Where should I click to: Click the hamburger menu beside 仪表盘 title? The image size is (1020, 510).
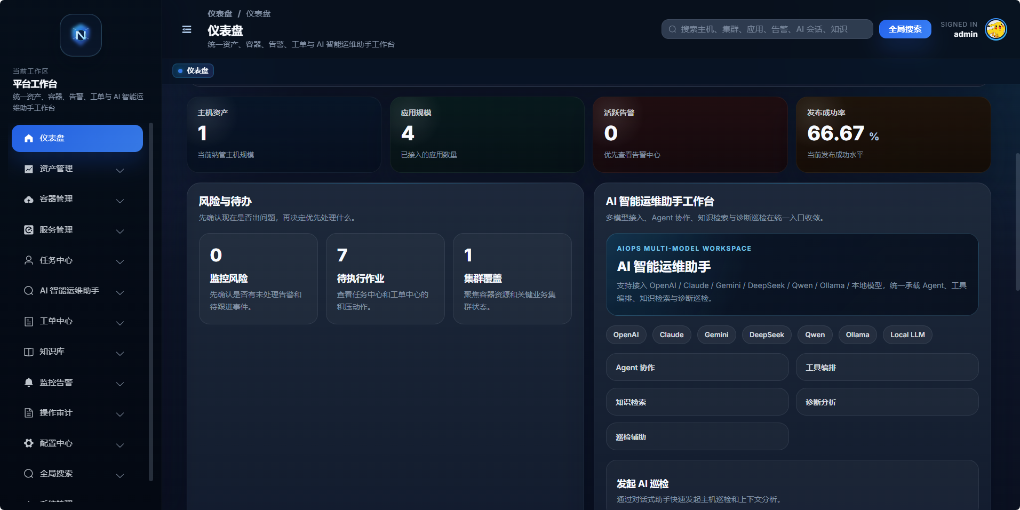186,29
